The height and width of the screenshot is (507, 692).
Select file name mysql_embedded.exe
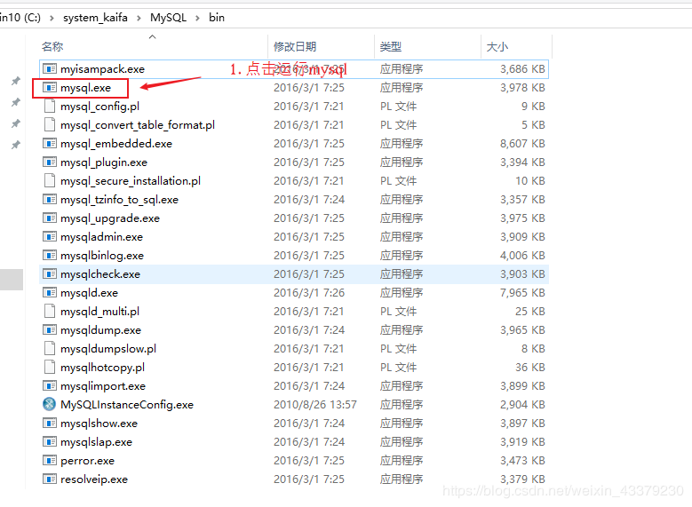point(116,144)
